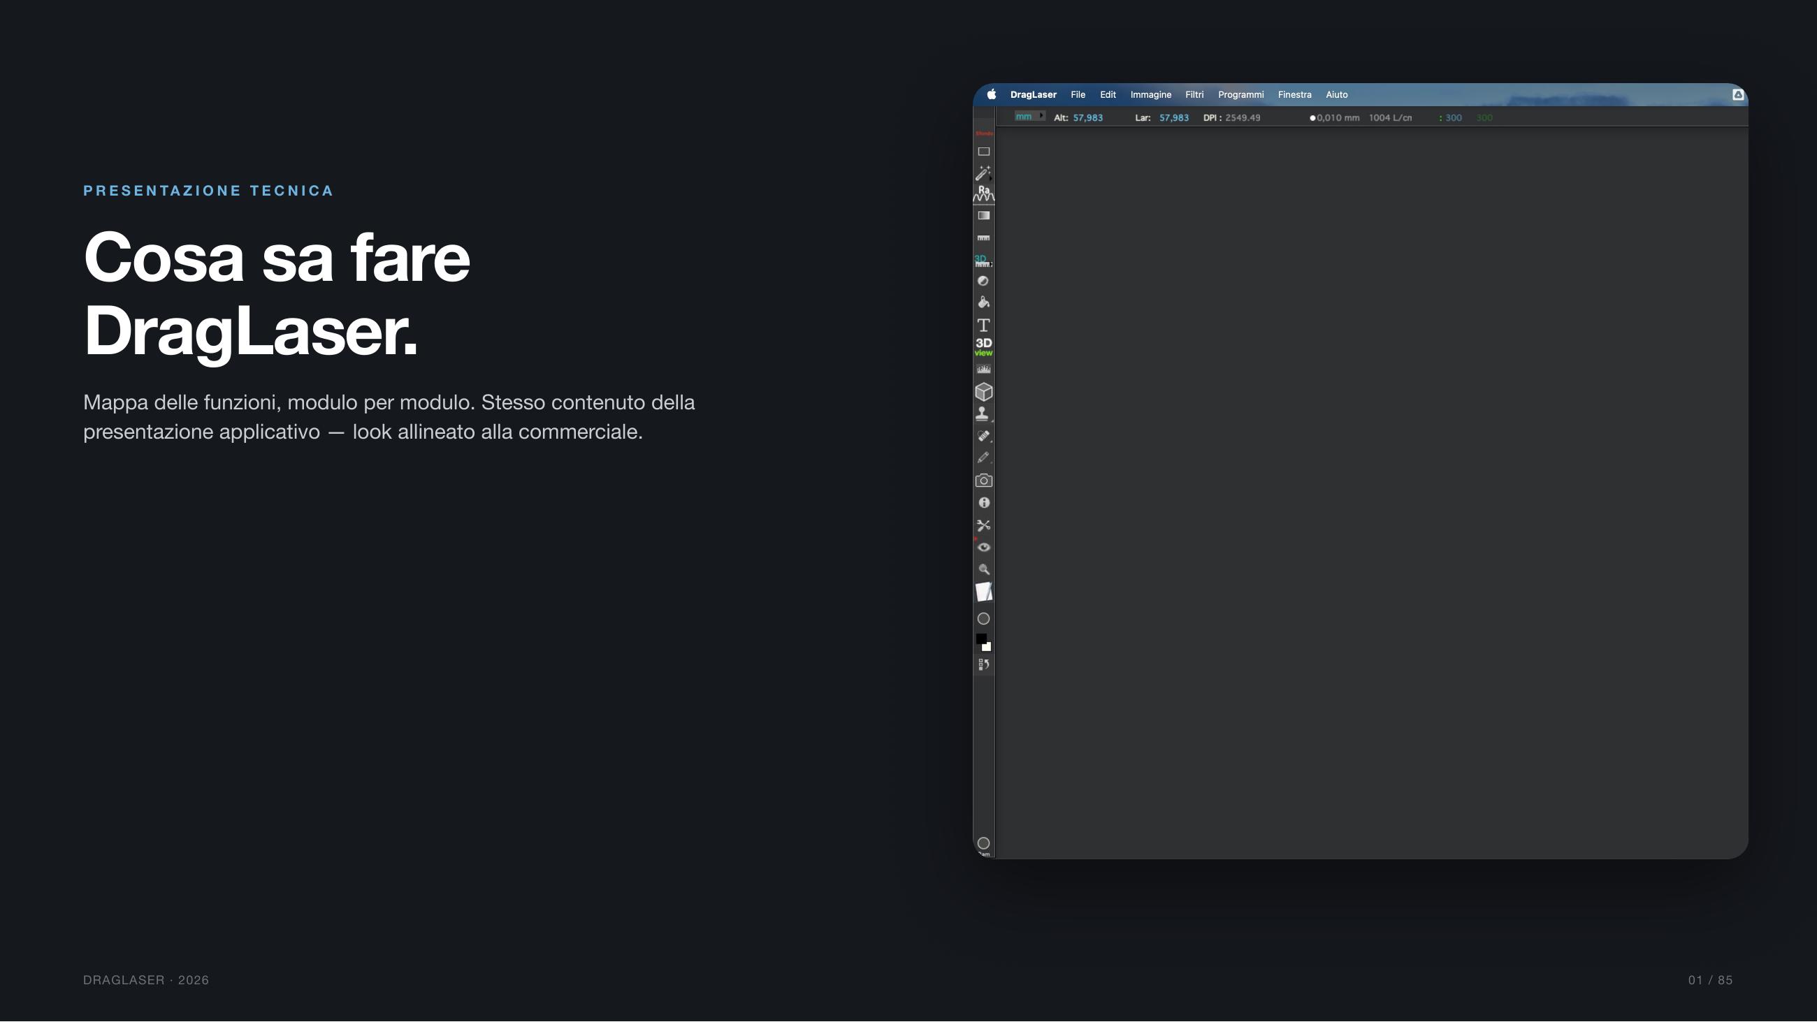Click the black foreground color swatch
Screen dimensions: 1817x1022
coord(980,638)
